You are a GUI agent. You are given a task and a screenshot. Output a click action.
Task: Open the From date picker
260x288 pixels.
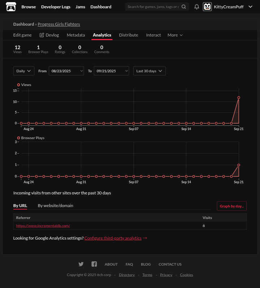click(x=66, y=71)
